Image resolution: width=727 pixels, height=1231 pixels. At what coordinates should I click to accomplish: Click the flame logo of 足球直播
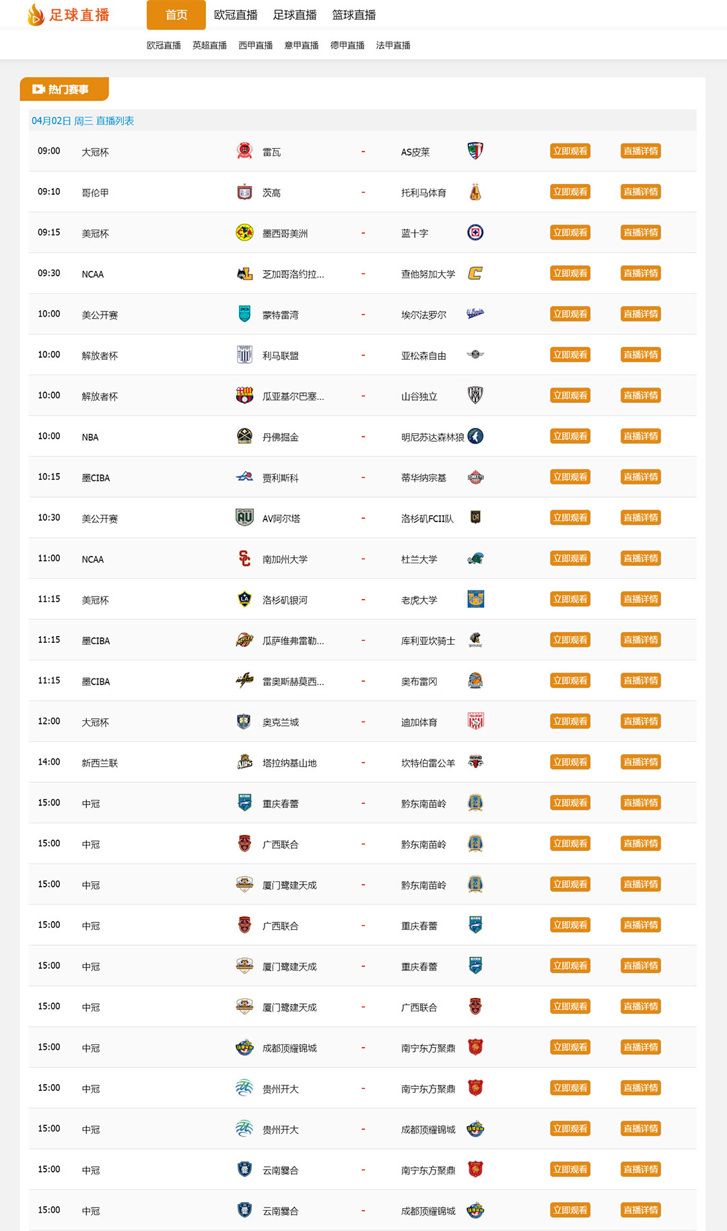point(36,14)
